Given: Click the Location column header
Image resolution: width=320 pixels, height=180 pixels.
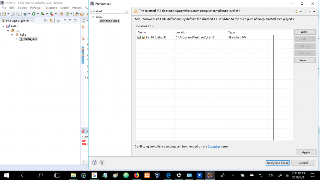Looking at the screenshot, I should tap(200, 32).
